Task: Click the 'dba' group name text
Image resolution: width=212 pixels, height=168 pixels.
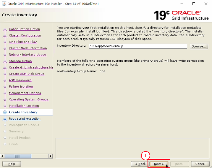Action: (102, 71)
